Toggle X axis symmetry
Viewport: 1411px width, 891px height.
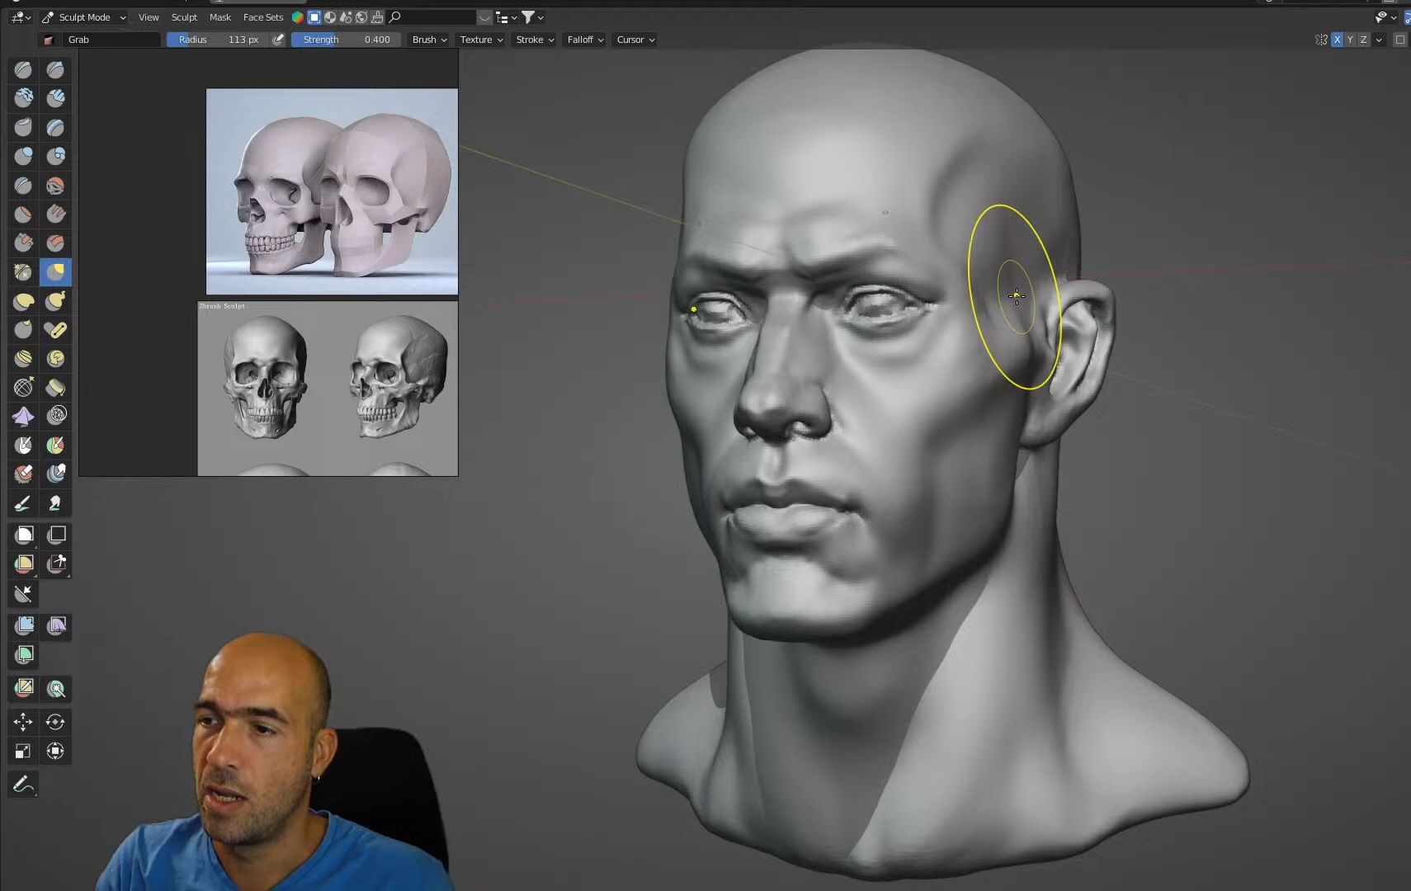[1337, 40]
